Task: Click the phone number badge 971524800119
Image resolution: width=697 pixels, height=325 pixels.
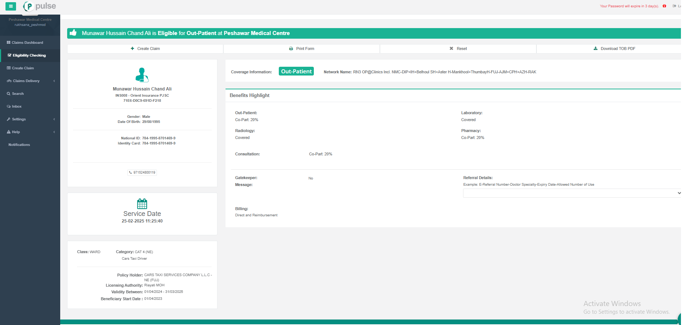Action: click(x=142, y=173)
